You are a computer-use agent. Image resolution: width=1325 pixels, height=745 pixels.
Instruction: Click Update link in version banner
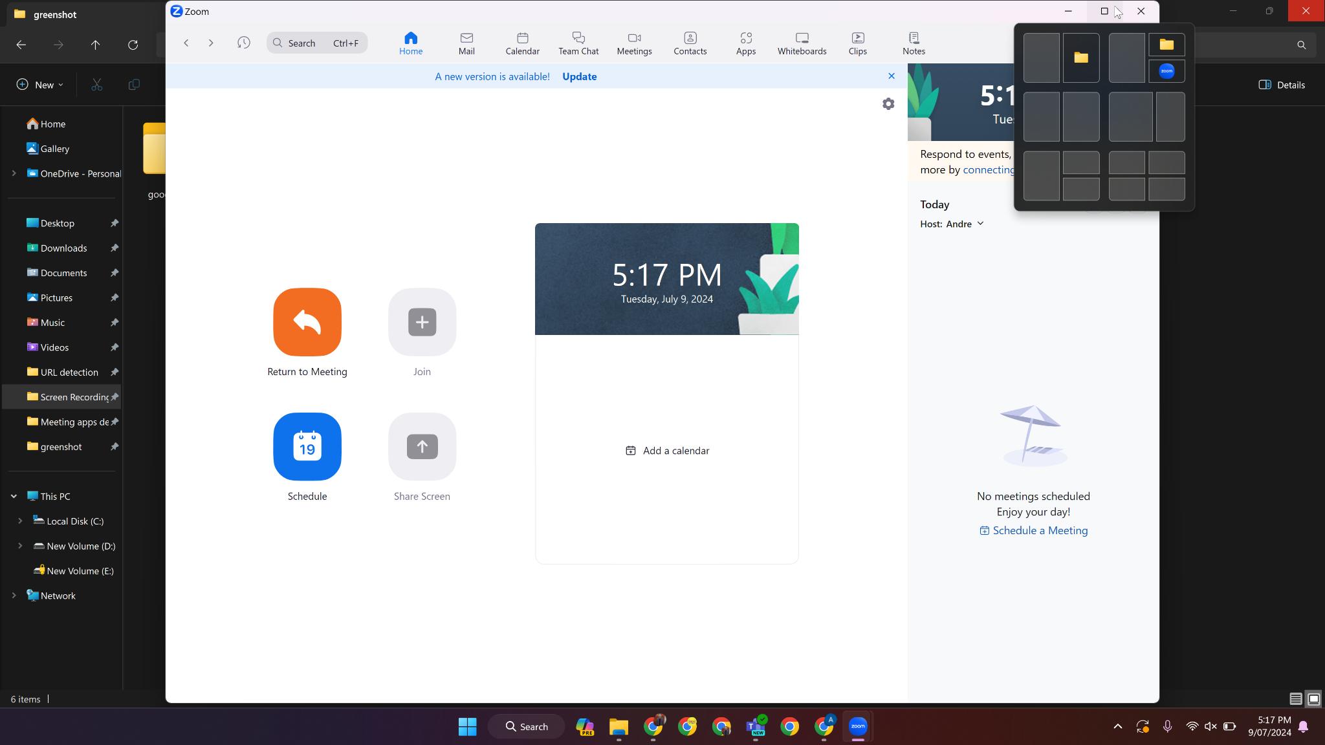[579, 76]
